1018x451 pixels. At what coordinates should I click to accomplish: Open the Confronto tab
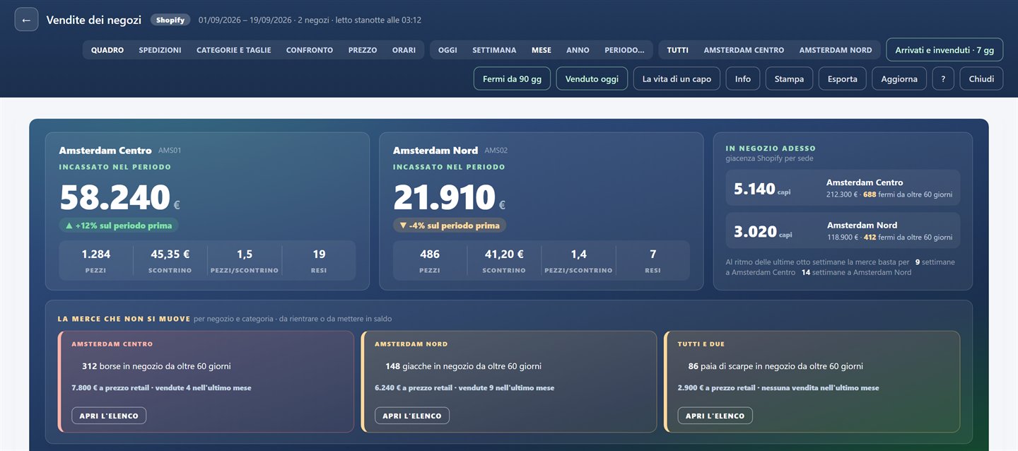coord(310,50)
